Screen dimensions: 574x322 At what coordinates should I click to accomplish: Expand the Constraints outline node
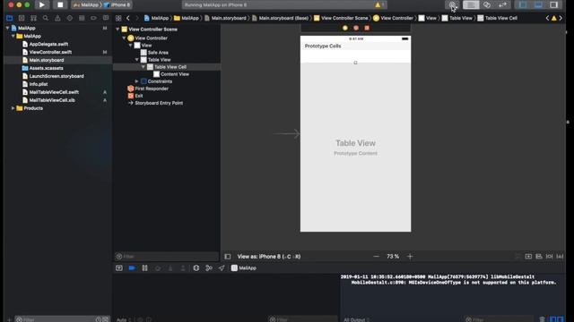pyautogui.click(x=137, y=81)
